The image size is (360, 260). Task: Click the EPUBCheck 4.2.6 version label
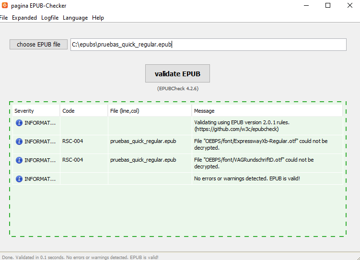point(178,88)
